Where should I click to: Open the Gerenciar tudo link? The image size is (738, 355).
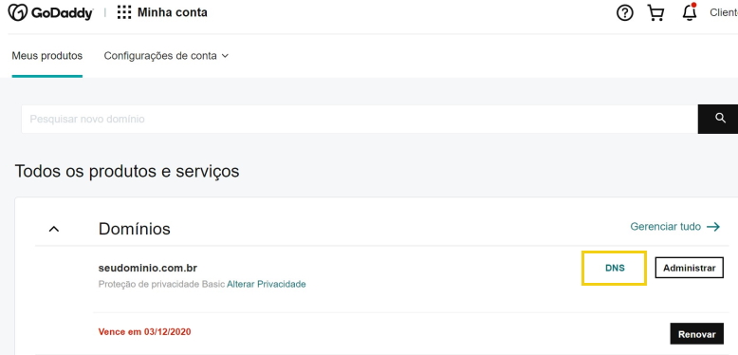666,227
